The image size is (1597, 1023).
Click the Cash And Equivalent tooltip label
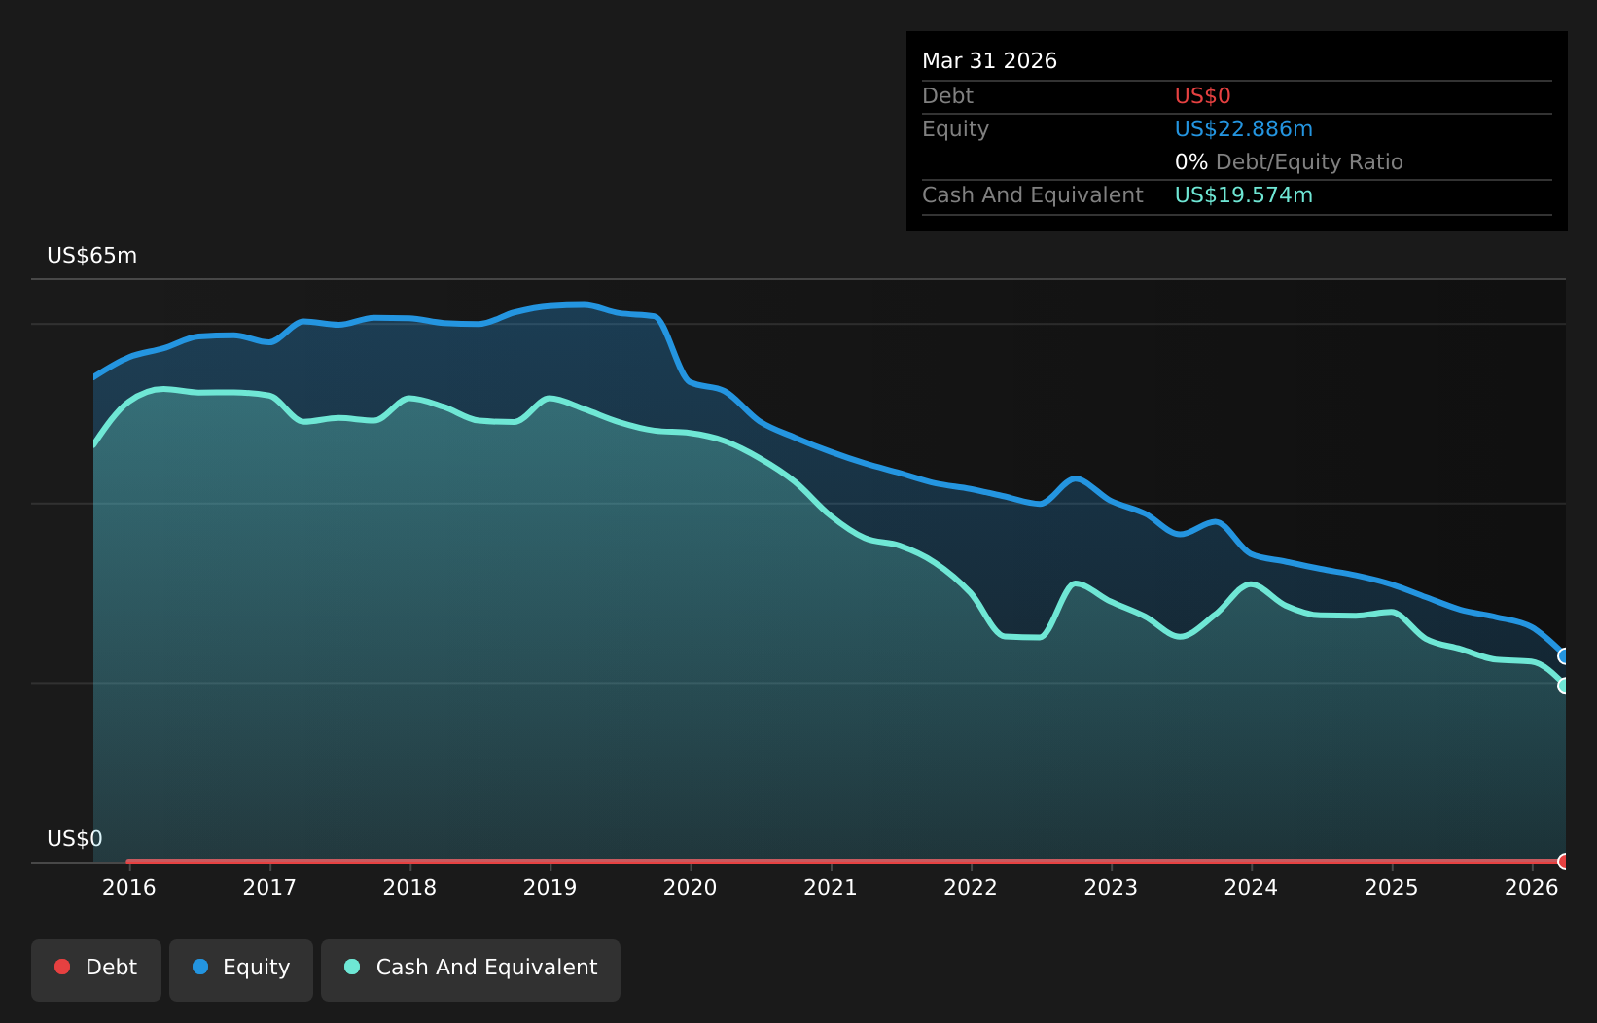[x=1033, y=195]
